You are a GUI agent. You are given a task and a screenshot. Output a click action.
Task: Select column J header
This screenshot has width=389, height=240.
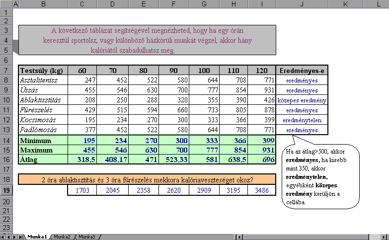(x=302, y=4)
